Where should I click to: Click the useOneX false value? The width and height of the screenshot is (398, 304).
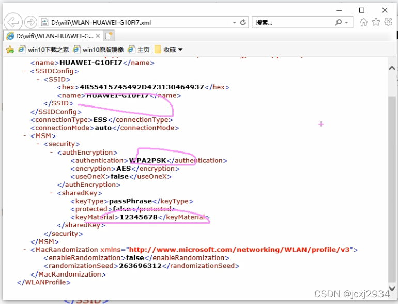pos(119,176)
